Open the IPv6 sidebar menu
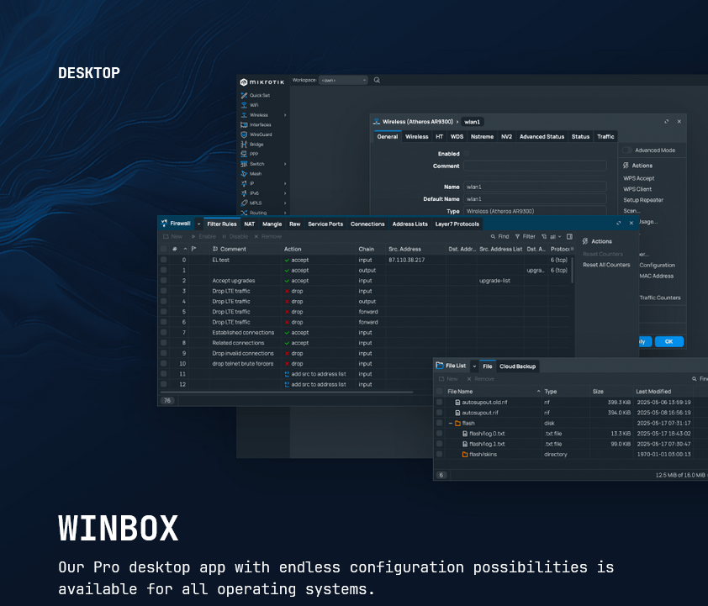Screen dimensions: 708x606 pos(250,193)
